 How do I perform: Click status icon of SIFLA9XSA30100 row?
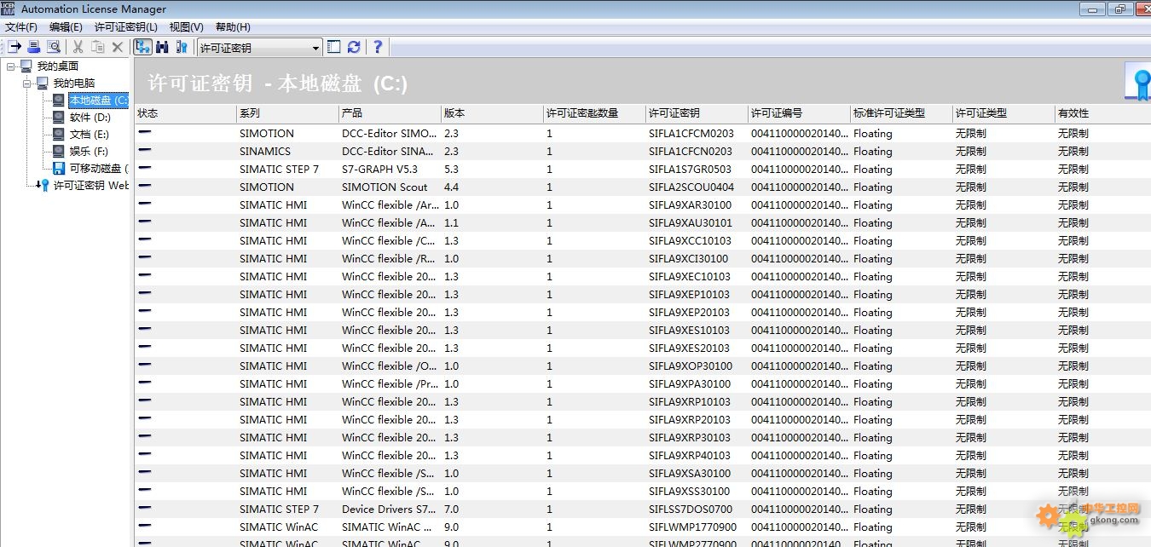(145, 472)
